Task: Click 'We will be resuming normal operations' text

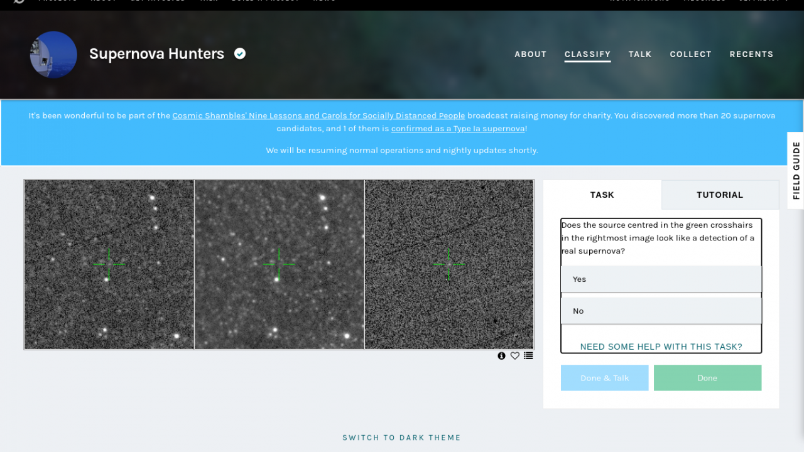Action: [402, 151]
